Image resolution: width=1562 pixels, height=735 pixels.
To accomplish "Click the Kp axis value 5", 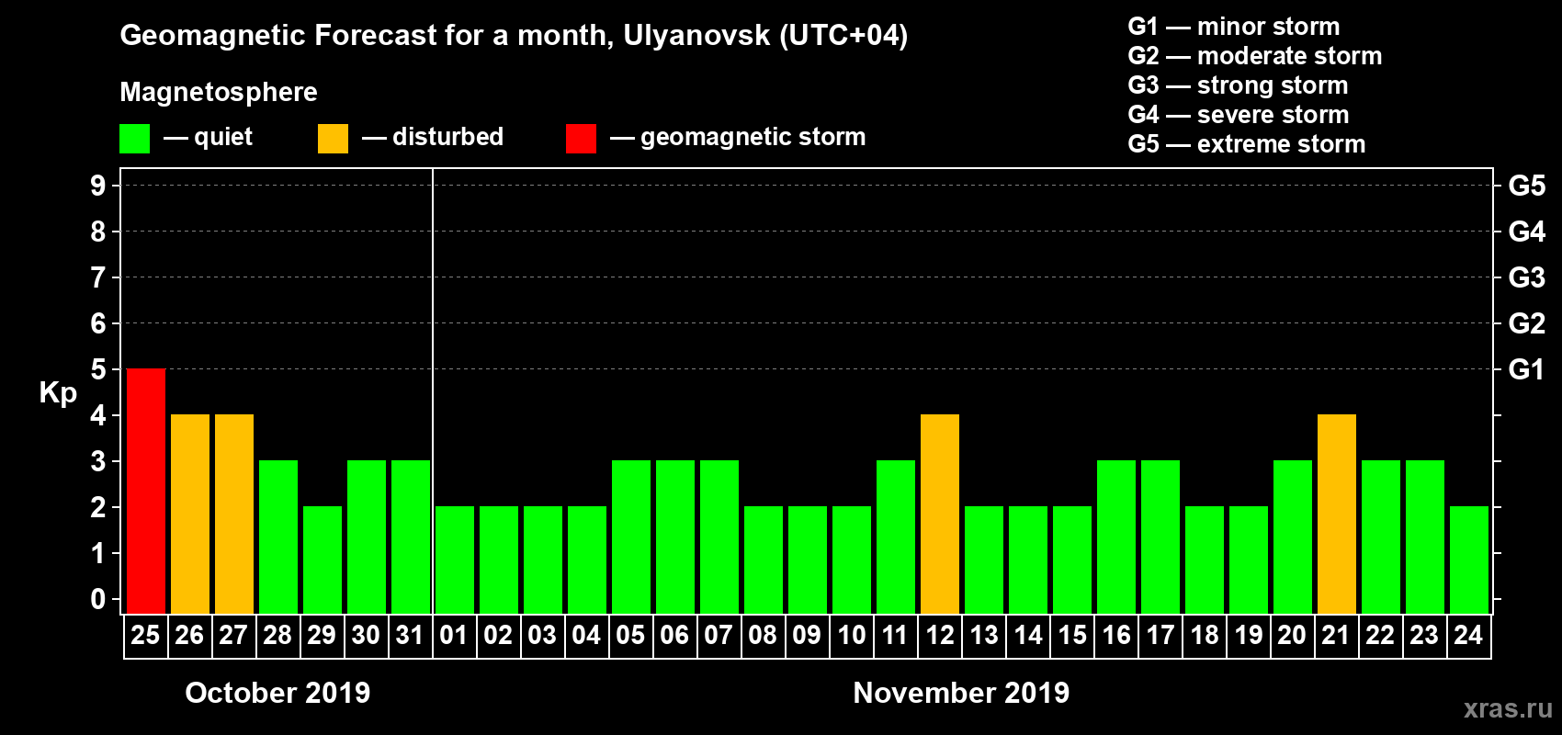I will point(98,369).
